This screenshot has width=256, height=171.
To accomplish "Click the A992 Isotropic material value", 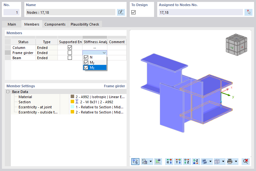I will [100, 97].
